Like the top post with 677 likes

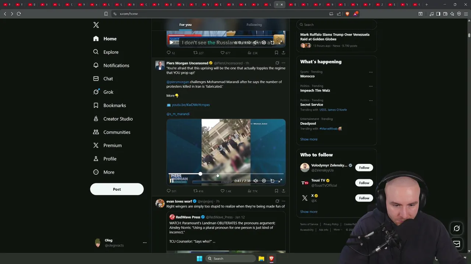[x=225, y=53]
